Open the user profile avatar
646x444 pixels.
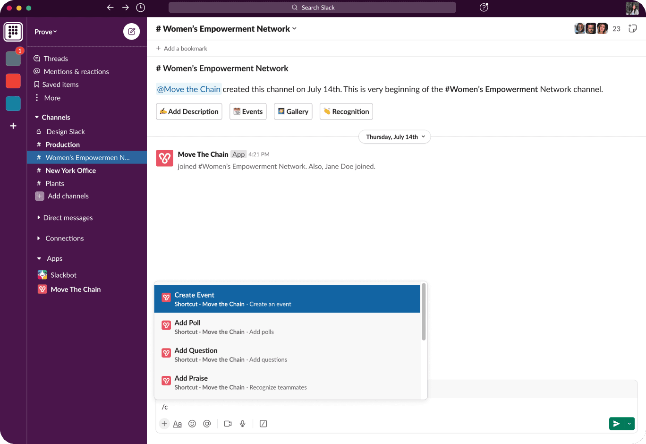point(632,8)
